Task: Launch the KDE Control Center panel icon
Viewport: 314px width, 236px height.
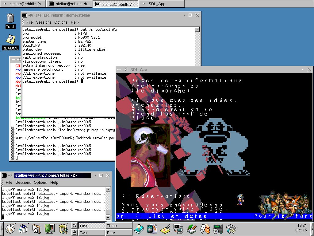Action: pos(50,229)
